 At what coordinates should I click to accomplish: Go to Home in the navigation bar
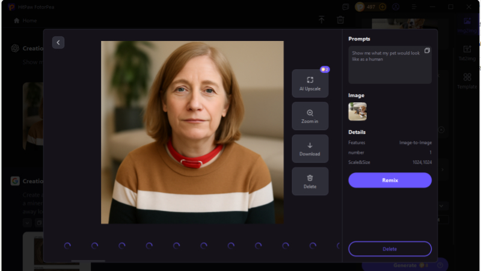[x=25, y=20]
